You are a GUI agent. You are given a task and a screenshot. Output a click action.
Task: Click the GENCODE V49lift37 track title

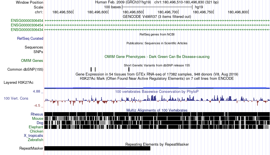(x=157, y=17)
